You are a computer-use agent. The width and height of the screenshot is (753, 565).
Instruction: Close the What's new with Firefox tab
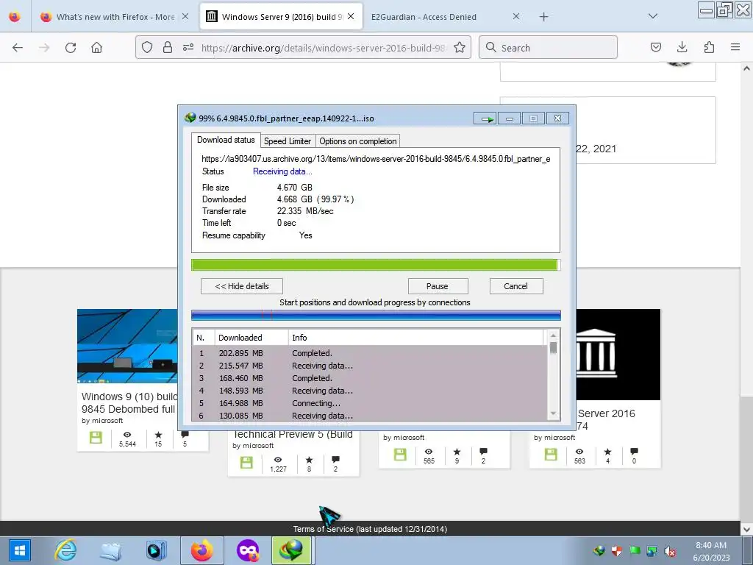tap(185, 16)
